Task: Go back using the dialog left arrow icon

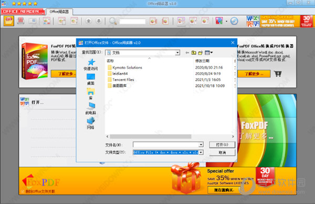Action: point(187,53)
